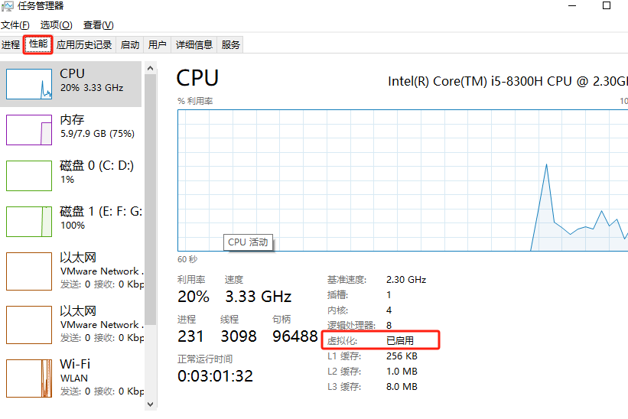Select the first 以太网 VMware Network graph
Image resolution: width=628 pixels, height=419 pixels.
pyautogui.click(x=29, y=271)
